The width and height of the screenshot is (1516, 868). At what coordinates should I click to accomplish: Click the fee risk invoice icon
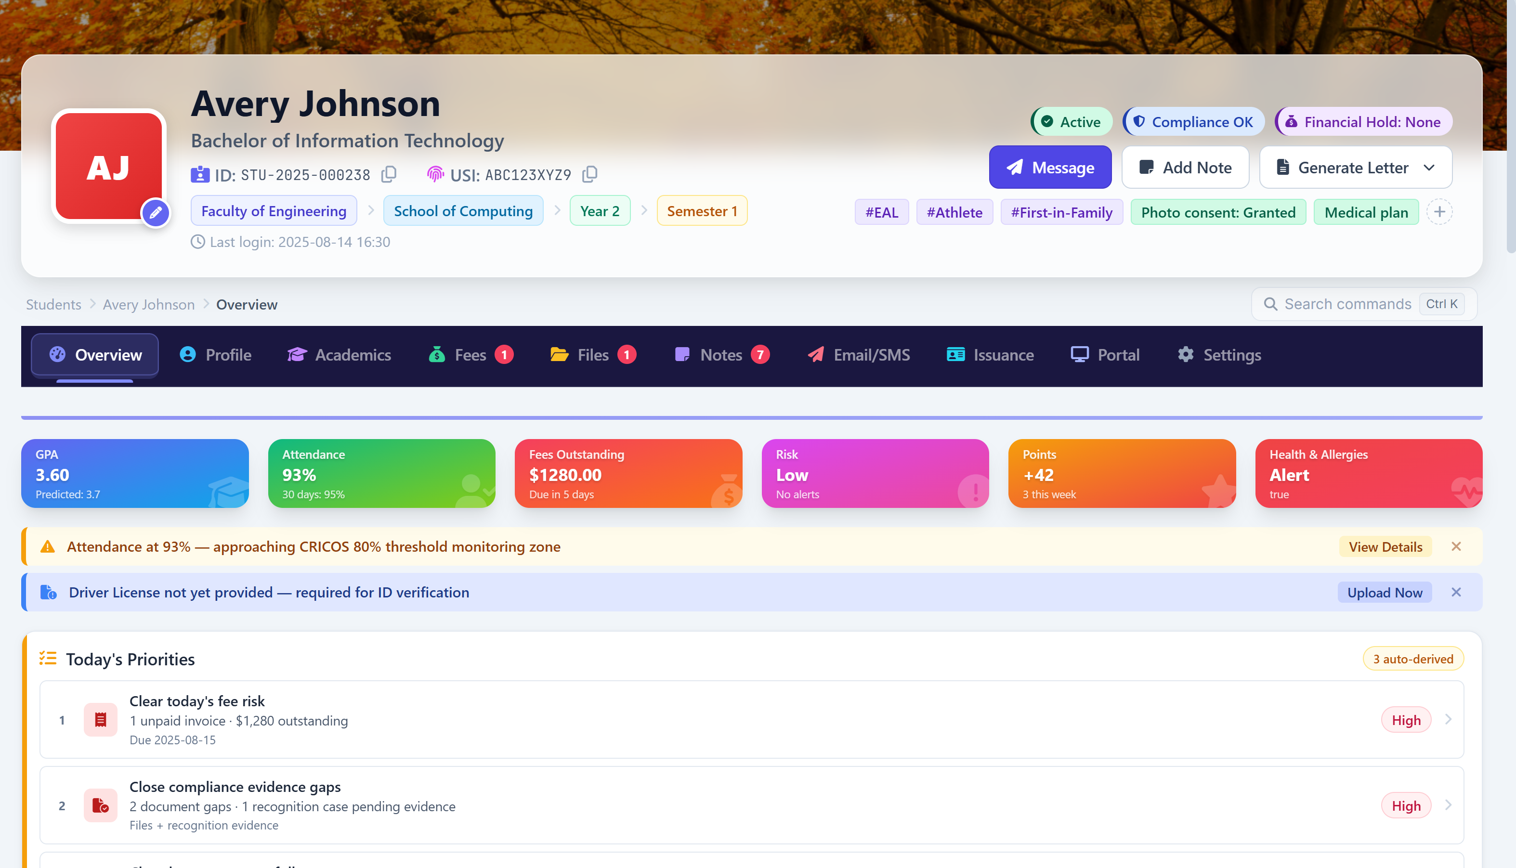(x=100, y=720)
